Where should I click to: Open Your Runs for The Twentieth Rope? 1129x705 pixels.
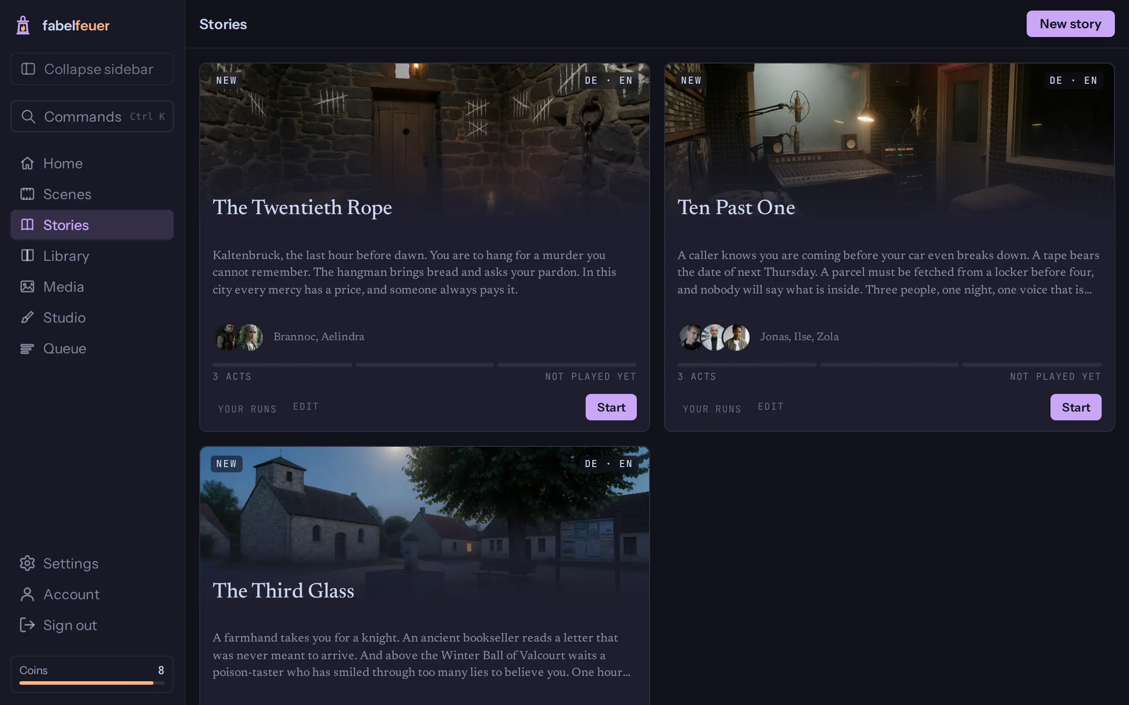coord(247,409)
